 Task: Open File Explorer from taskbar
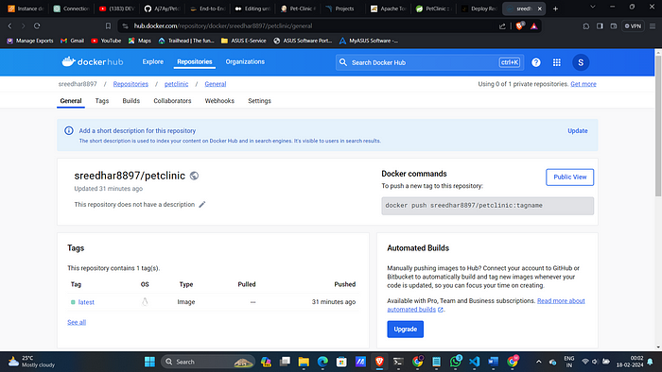click(304, 362)
